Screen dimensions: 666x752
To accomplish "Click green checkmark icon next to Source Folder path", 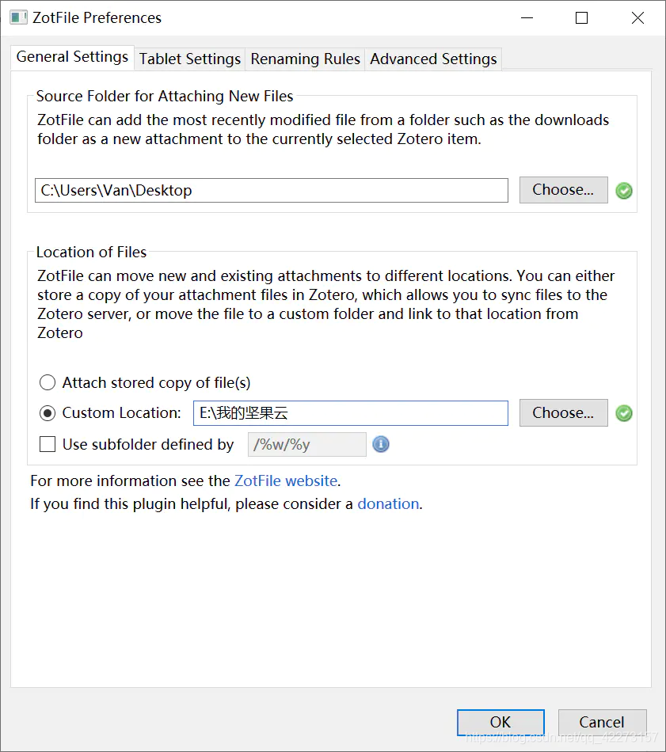I will pyautogui.click(x=624, y=191).
